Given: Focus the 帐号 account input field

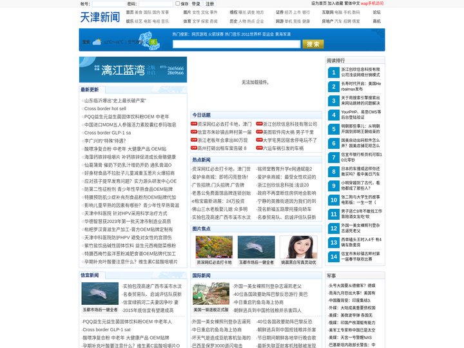Looking at the screenshot, I should pyautogui.click(x=109, y=4).
